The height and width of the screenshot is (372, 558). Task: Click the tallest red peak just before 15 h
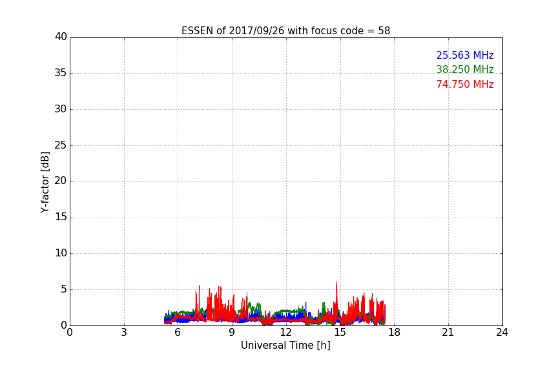pos(336,283)
